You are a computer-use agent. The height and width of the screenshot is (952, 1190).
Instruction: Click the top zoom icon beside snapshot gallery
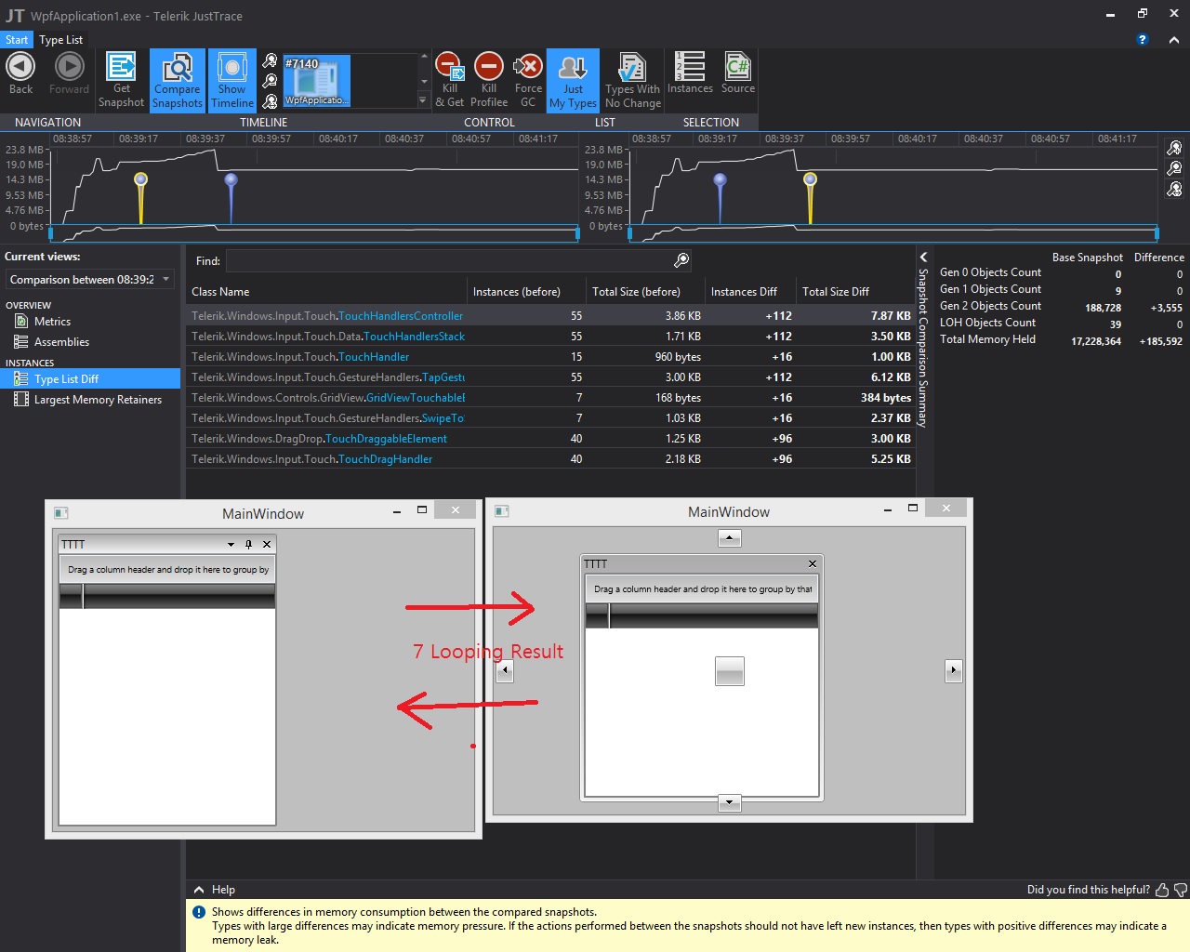click(x=270, y=60)
